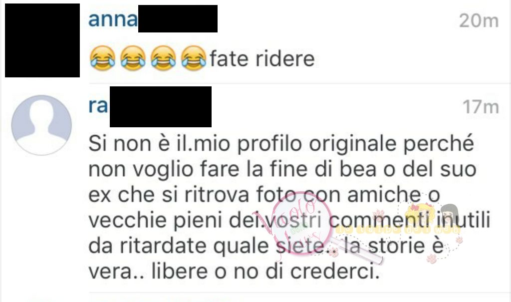
Task: Tap the 20m timestamp
Action: [479, 21]
